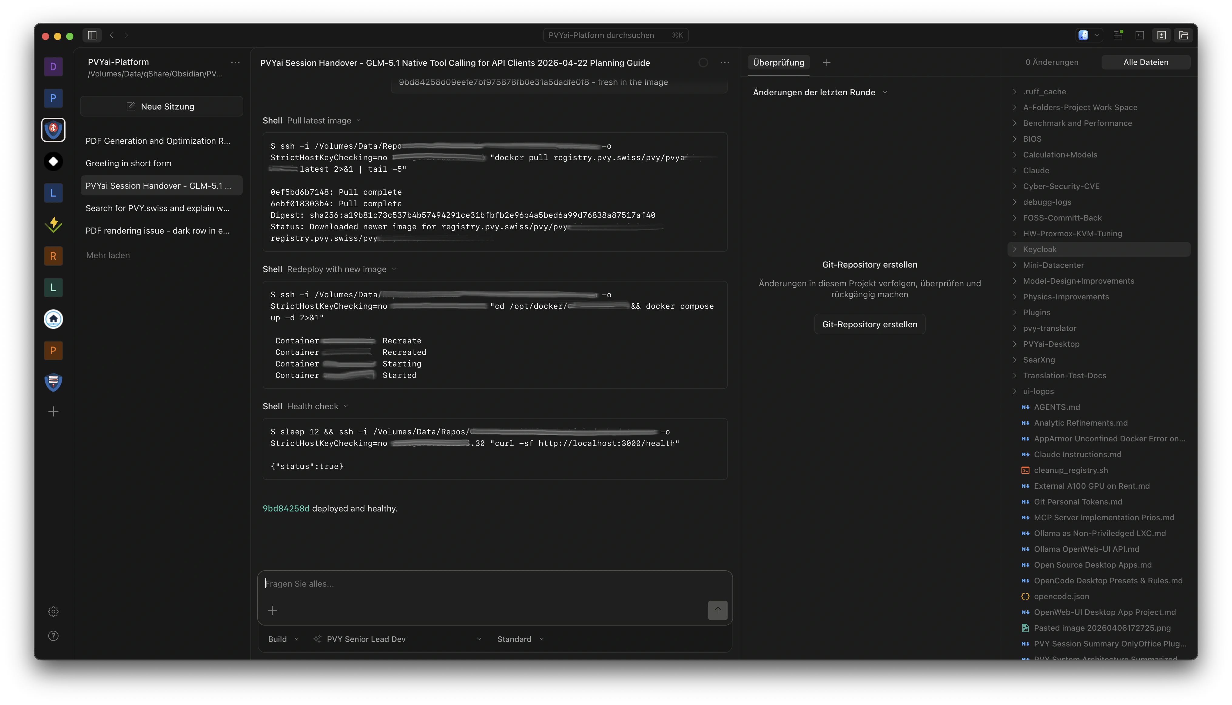This screenshot has height=705, width=1232.
Task: Add attachment with plus in prompt box
Action: (273, 610)
